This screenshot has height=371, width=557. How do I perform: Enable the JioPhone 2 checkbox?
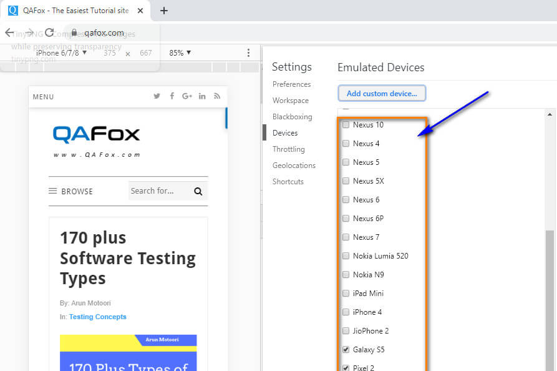click(346, 331)
